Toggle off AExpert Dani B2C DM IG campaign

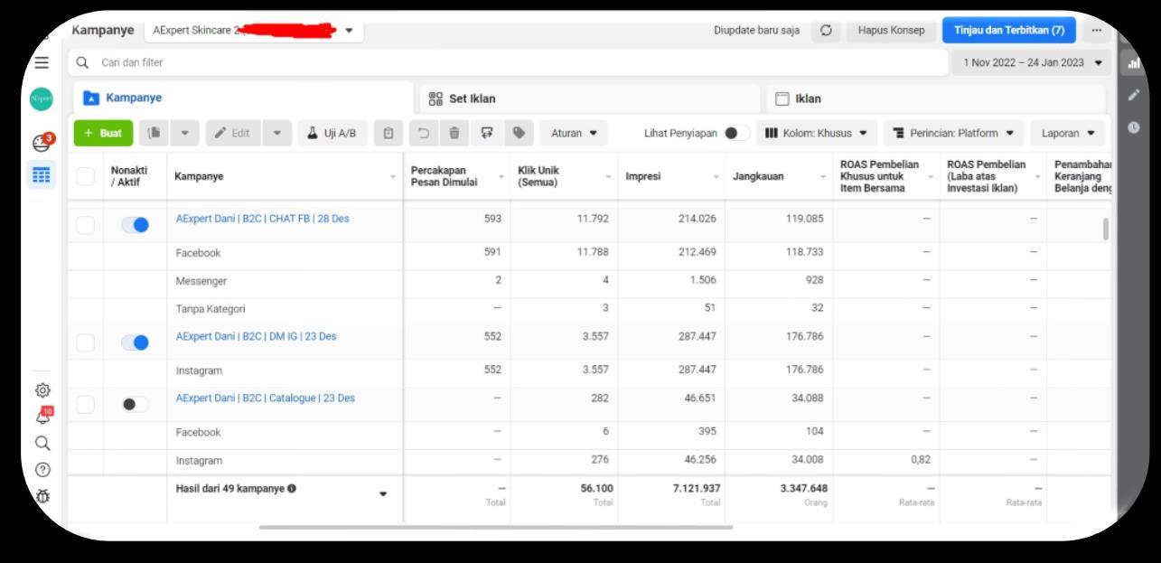pos(136,342)
